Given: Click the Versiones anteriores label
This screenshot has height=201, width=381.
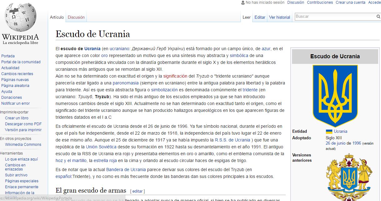Looking at the screenshot, I should click(302, 158).
